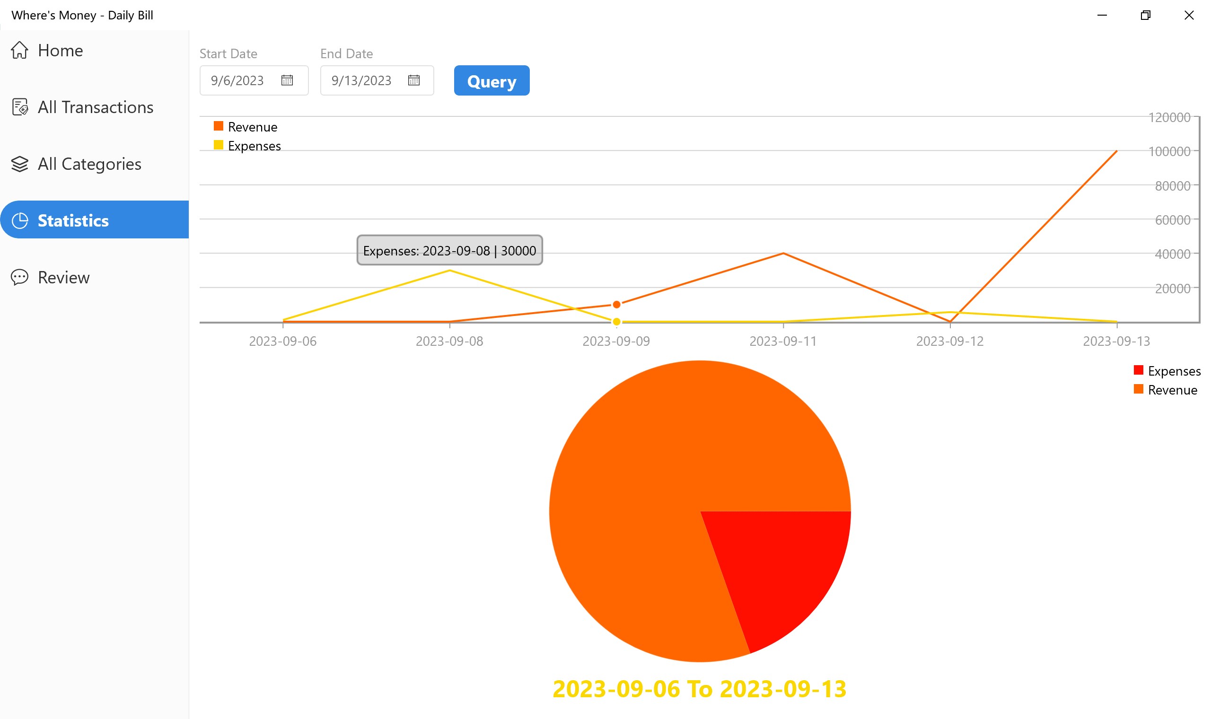Click the yellow Expenses line chart legend swatch
Image resolution: width=1211 pixels, height=719 pixels.
point(219,145)
